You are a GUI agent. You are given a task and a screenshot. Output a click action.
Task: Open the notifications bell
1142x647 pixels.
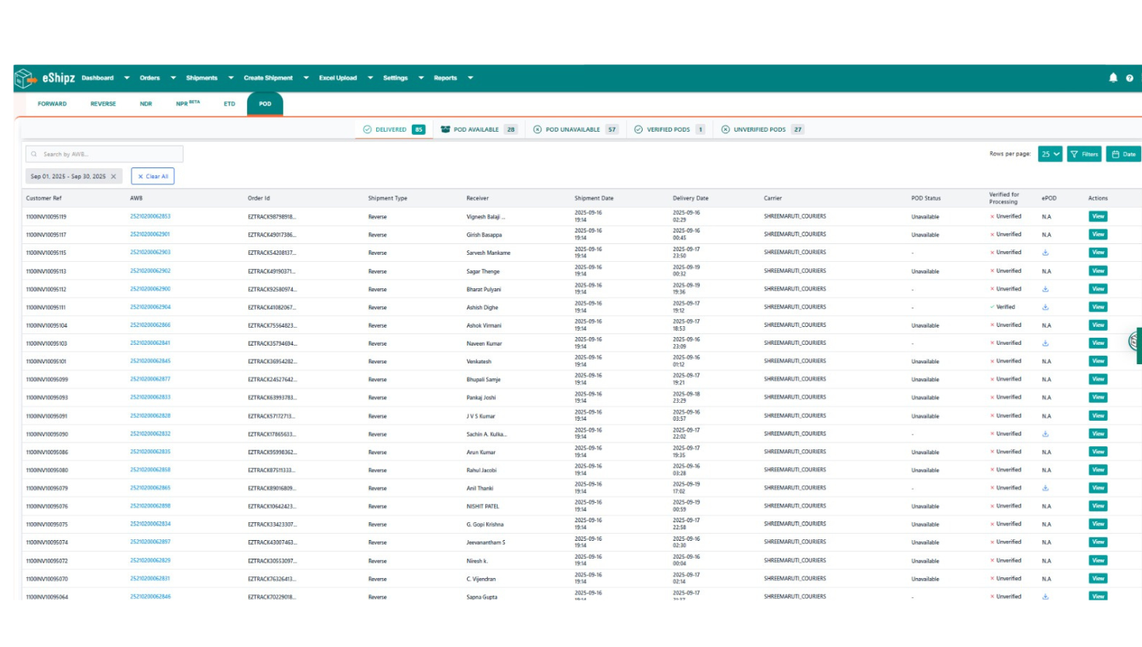click(x=1113, y=77)
